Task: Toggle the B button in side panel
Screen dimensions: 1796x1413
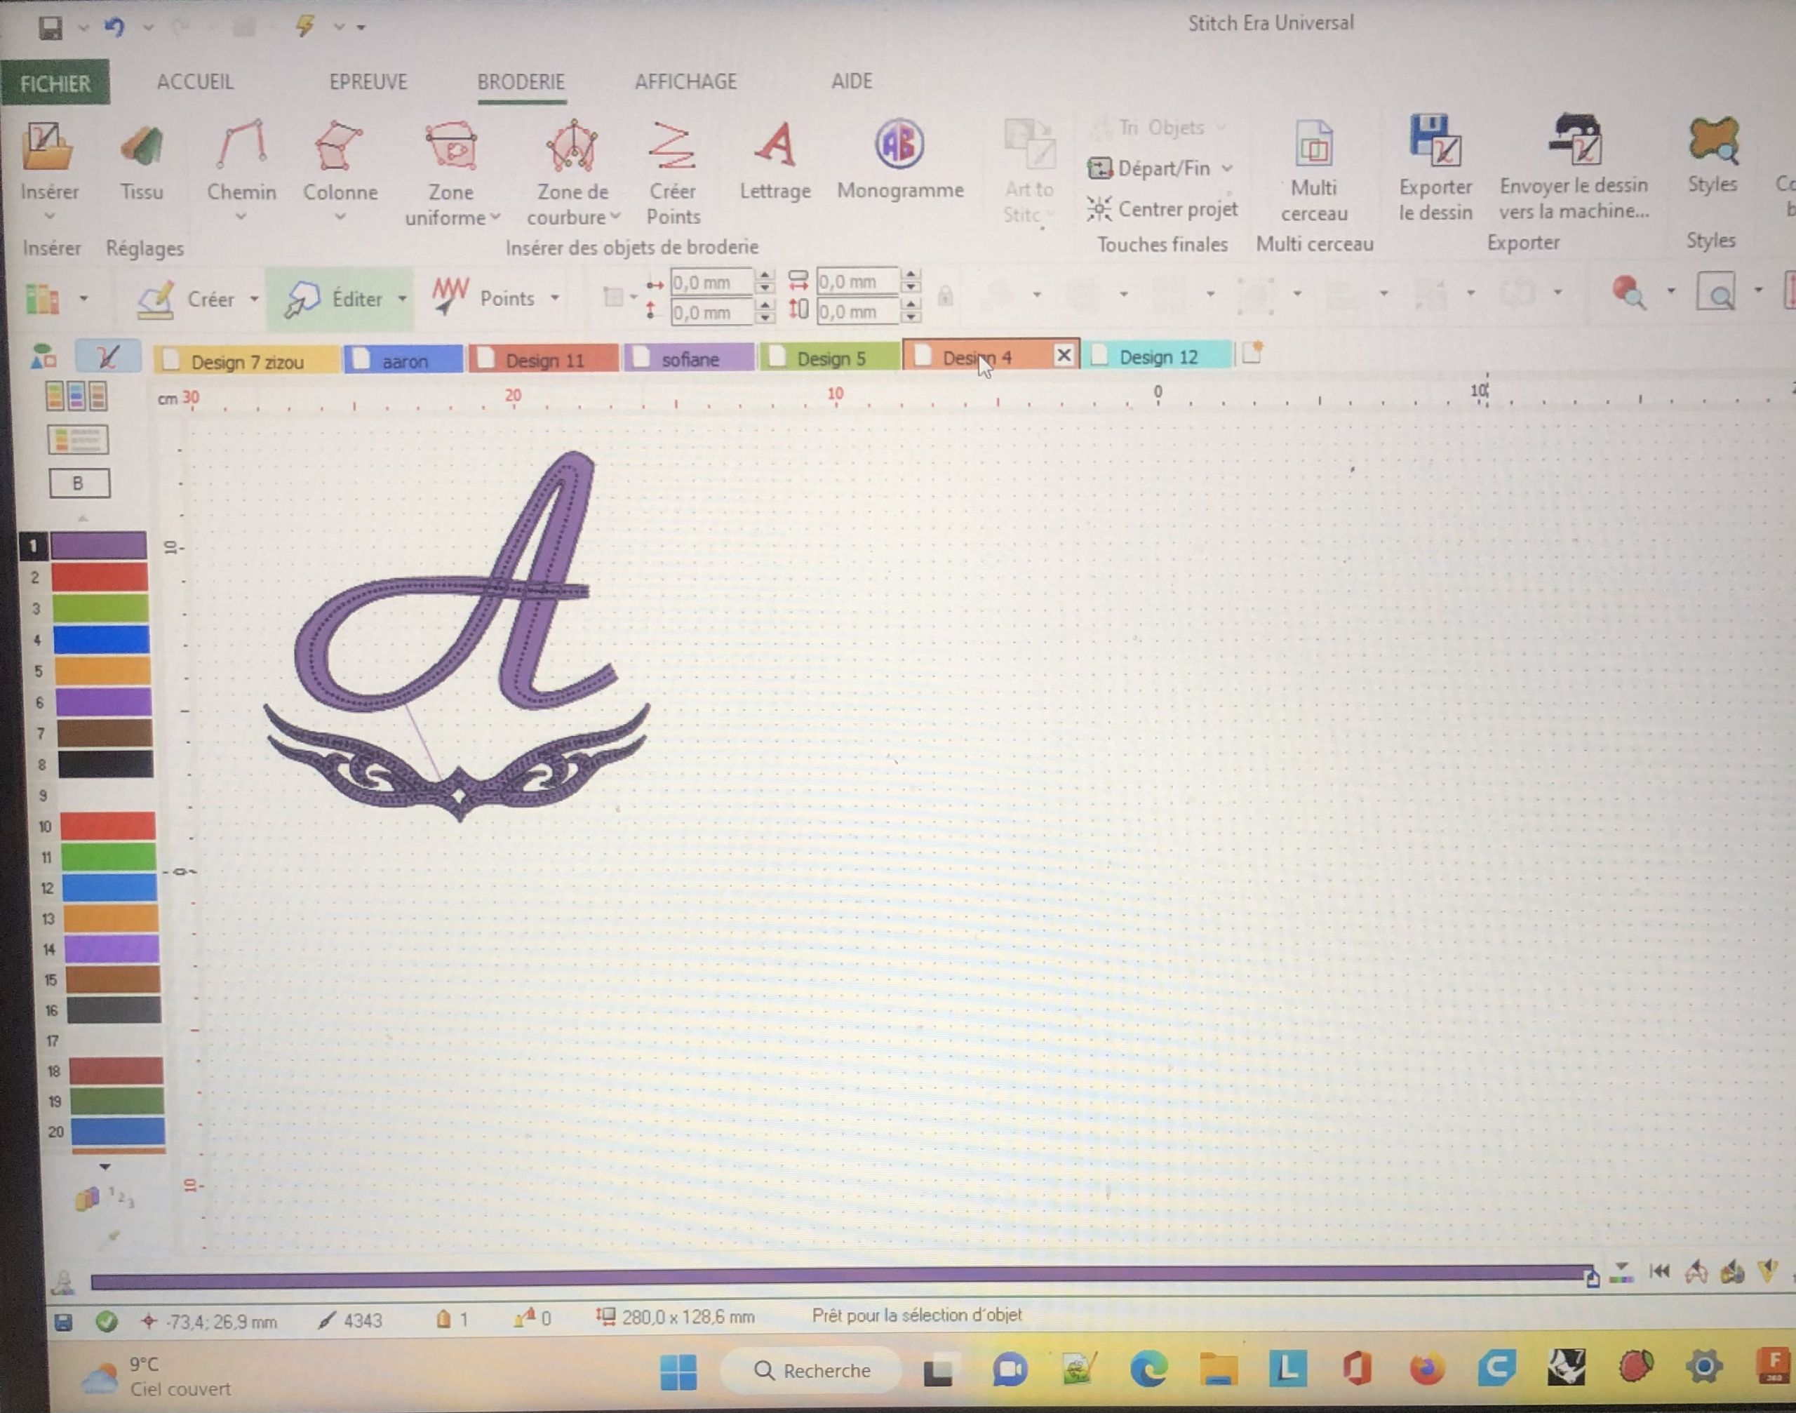Action: 79,483
